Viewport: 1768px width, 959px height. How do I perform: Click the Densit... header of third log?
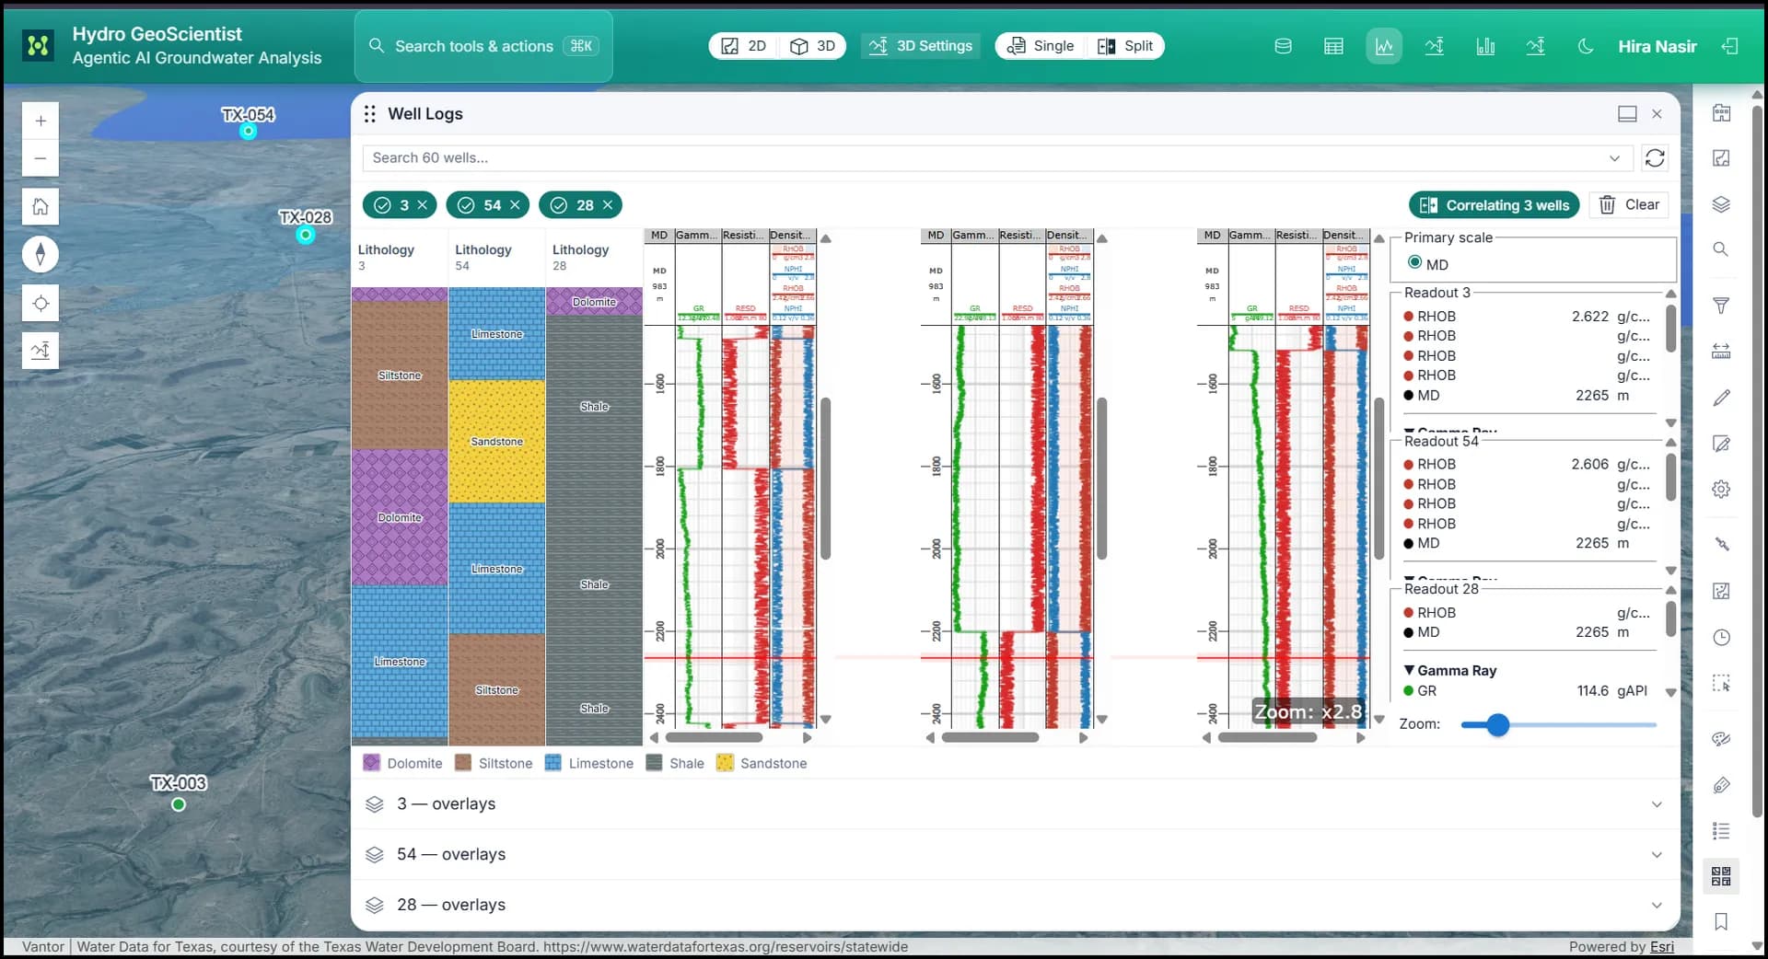pos(1345,236)
